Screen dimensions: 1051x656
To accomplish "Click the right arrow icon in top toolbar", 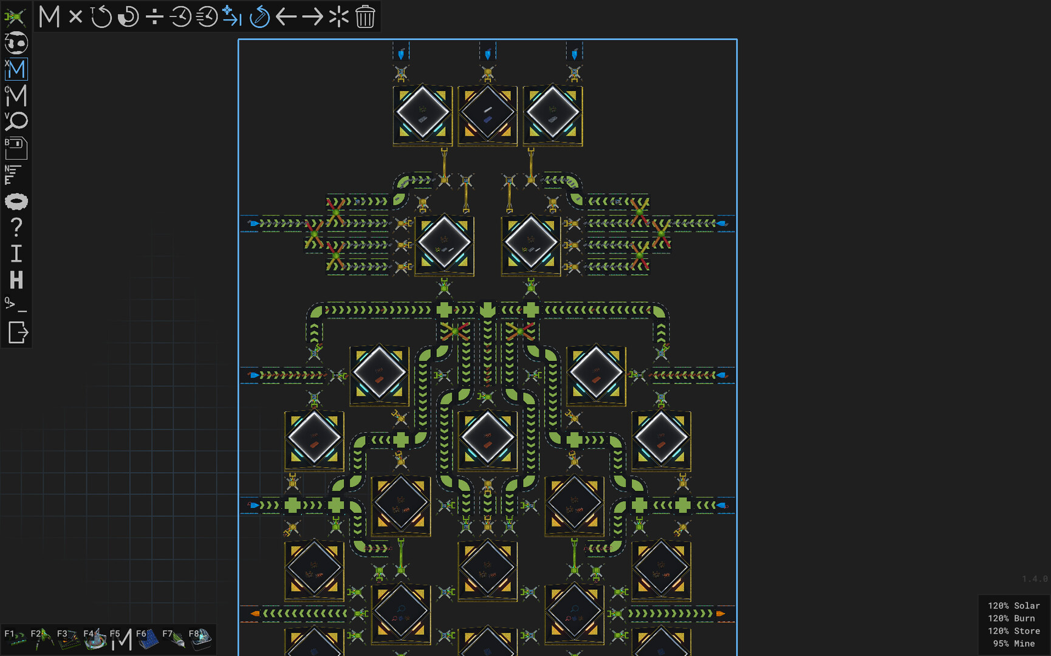I will pyautogui.click(x=312, y=17).
